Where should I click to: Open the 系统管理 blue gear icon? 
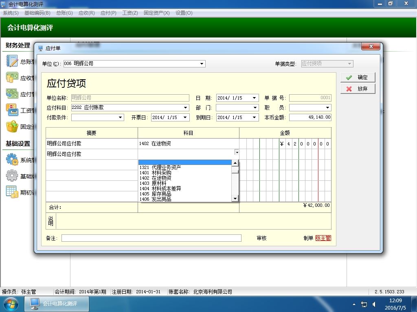12,160
